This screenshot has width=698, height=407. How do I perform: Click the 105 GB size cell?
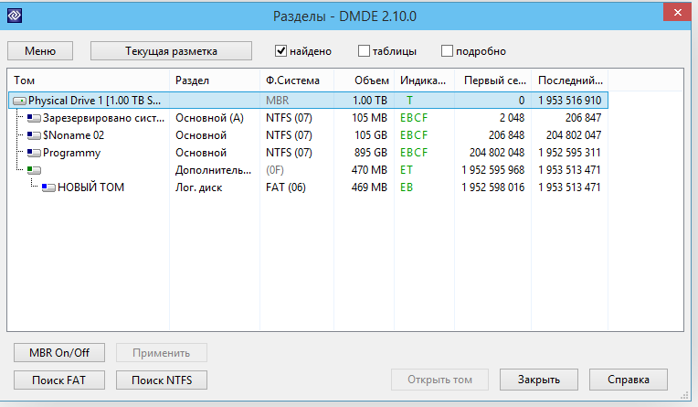click(371, 135)
